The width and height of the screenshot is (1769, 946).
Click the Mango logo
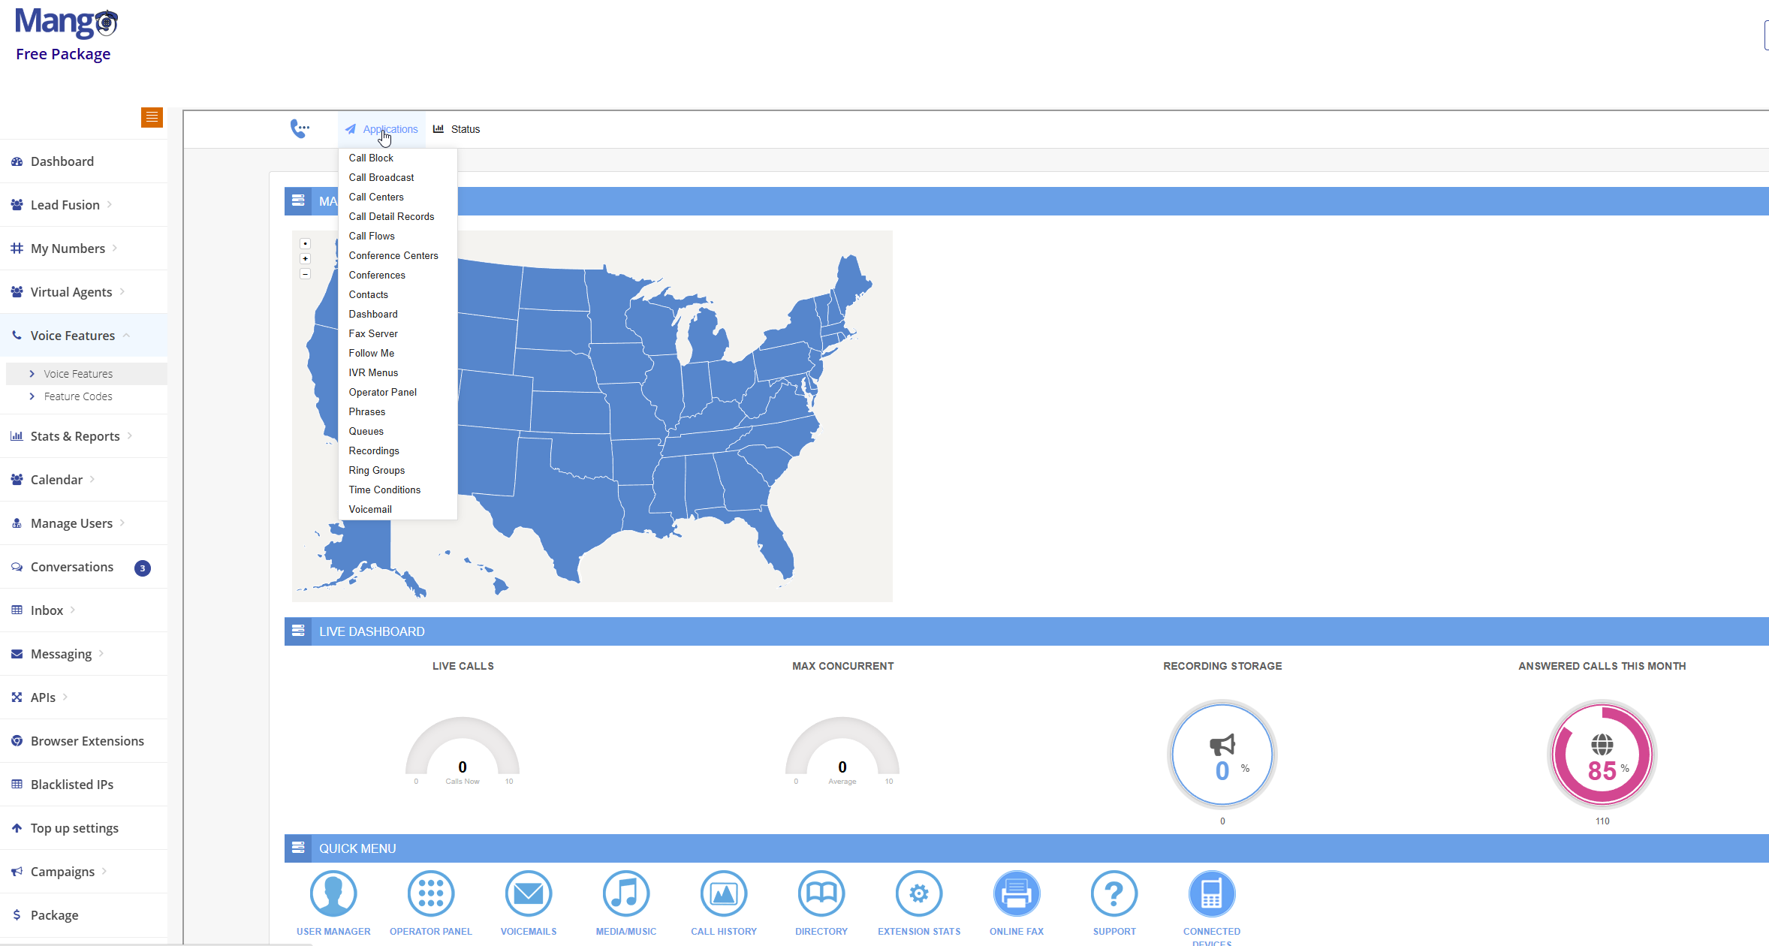tap(64, 21)
